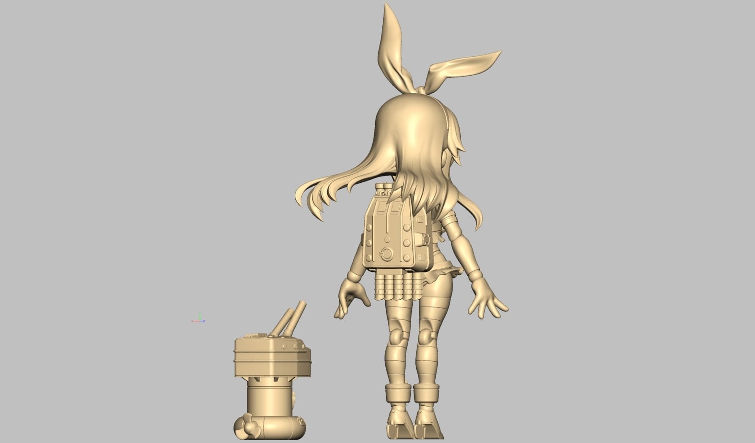This screenshot has height=443, width=755.
Task: Select the lifebuoy ring under the turret
Action: point(269,428)
